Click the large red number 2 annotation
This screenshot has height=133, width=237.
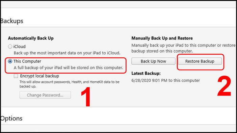tap(224, 86)
